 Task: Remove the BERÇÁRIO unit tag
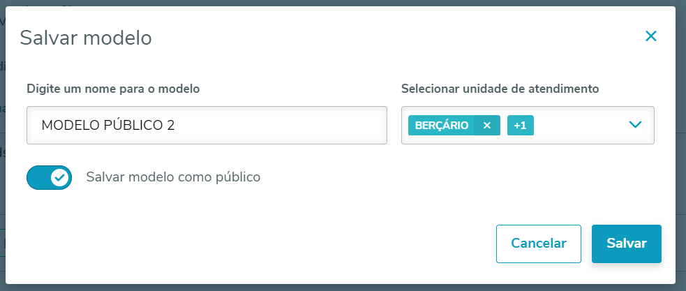pos(487,125)
